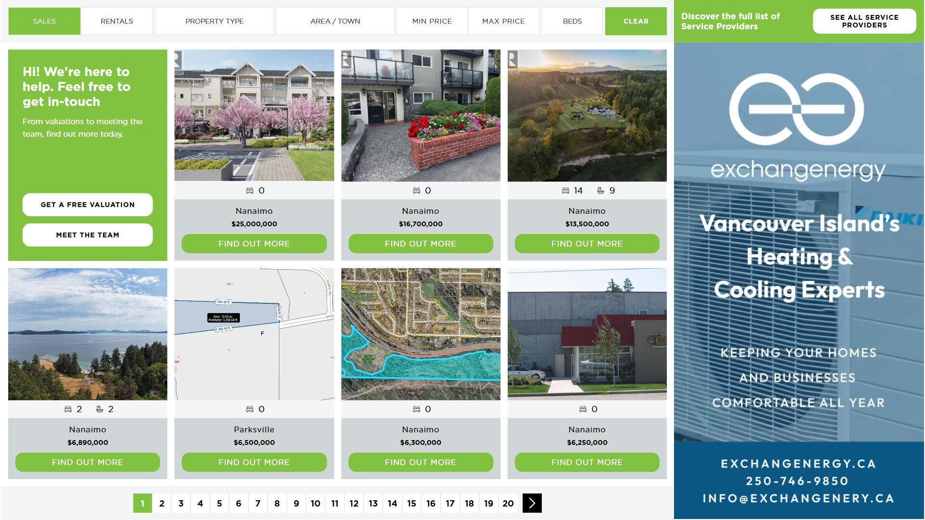925x520 pixels.
Task: Click bed icon on Parksville listing
Action: 250,409
